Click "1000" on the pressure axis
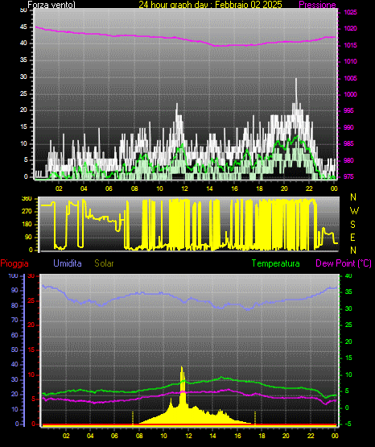This screenshot has width=375, height=447. coord(350,94)
